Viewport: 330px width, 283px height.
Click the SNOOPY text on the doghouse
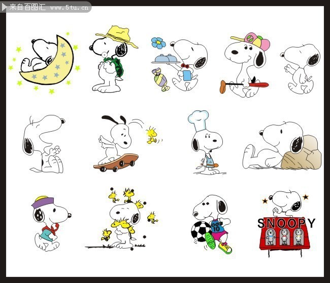point(286,223)
